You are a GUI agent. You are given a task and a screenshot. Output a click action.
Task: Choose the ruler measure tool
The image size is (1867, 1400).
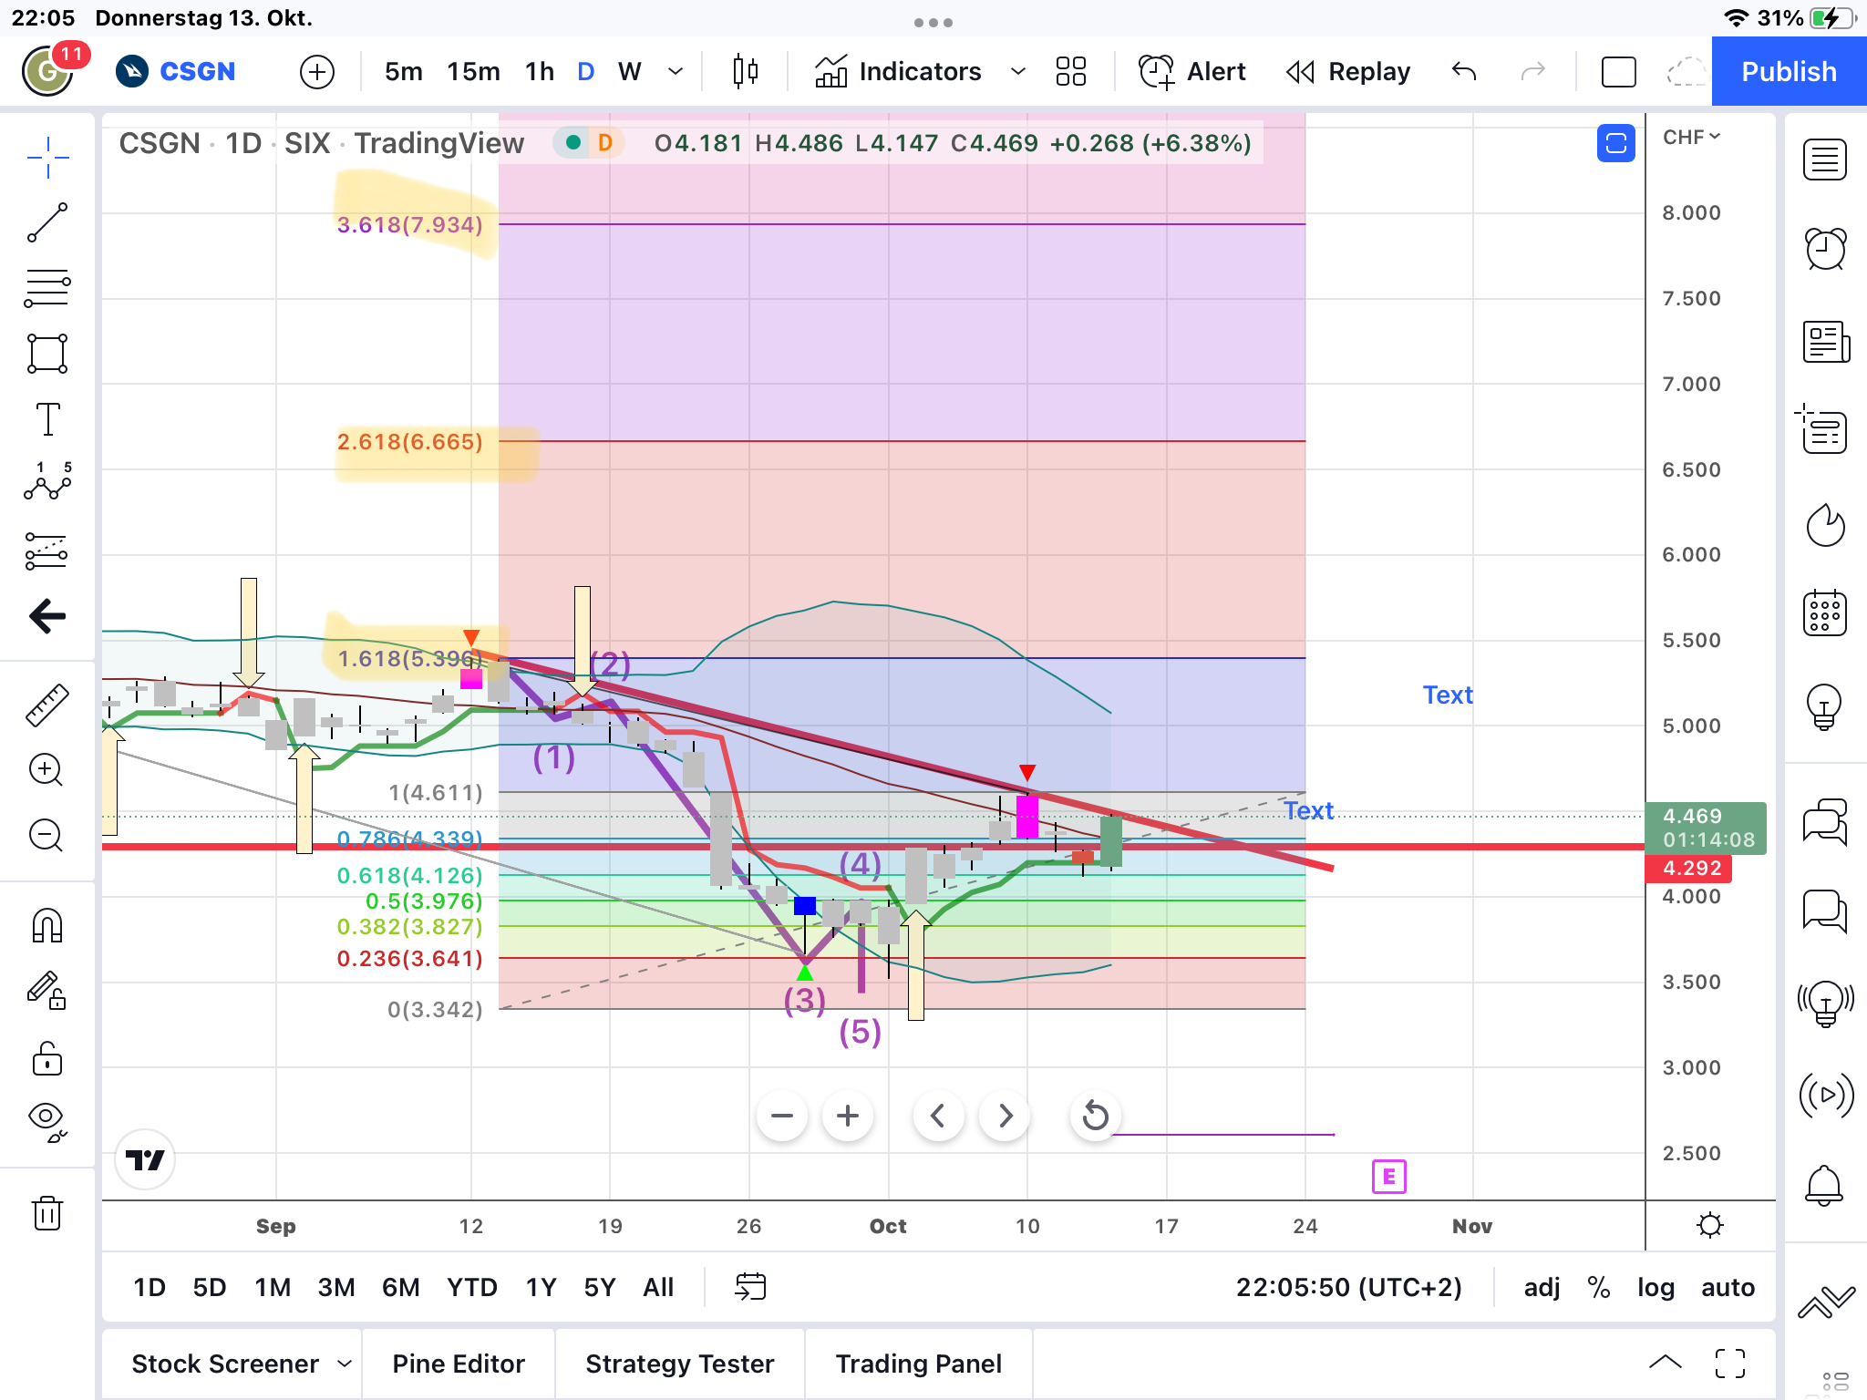[47, 705]
